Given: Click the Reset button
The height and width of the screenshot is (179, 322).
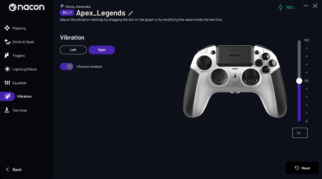Looking at the screenshot, I should coord(302,168).
